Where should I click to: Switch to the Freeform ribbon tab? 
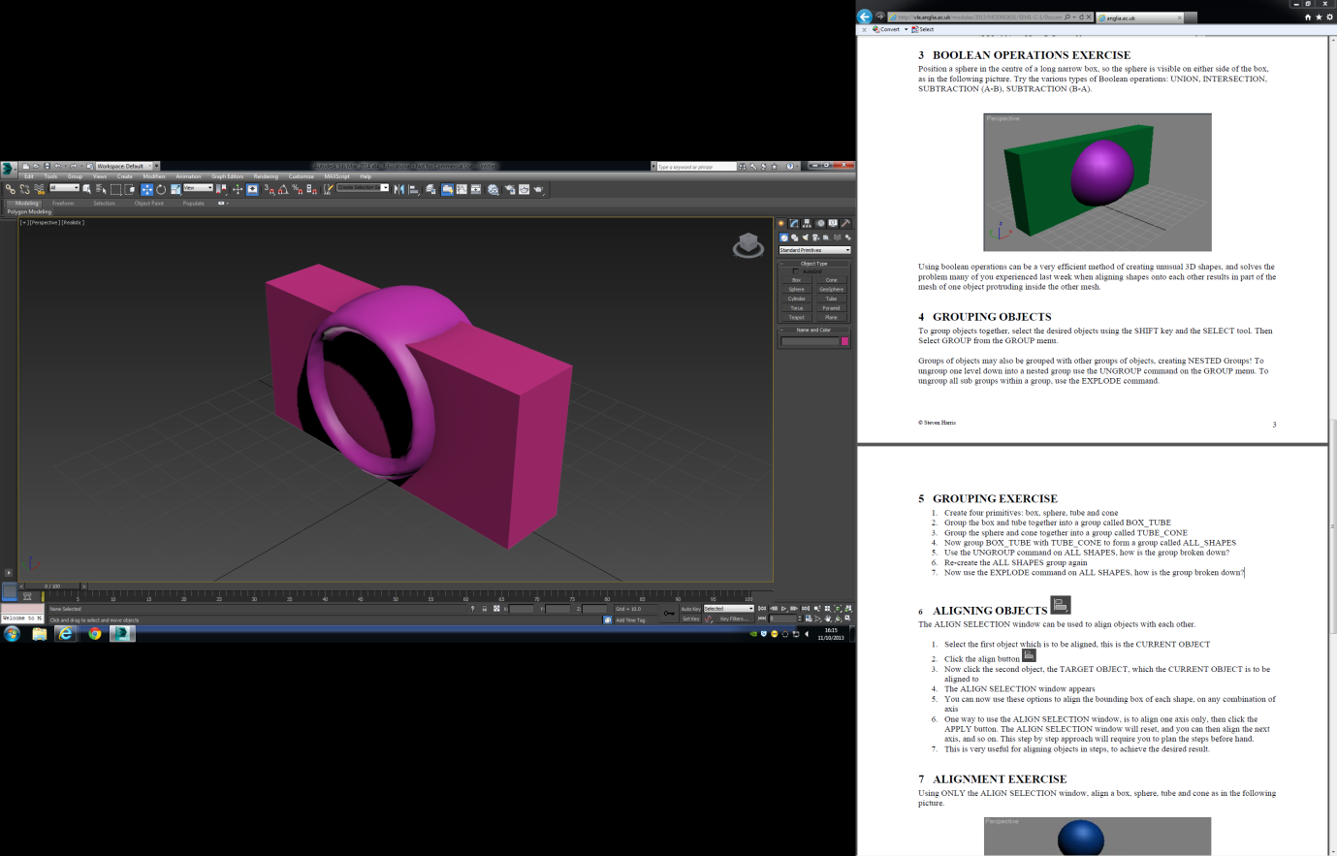pyautogui.click(x=62, y=203)
